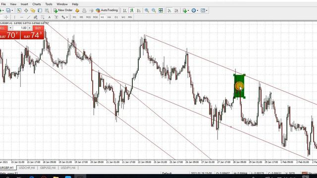Switch to the W1 timeframe
The height and width of the screenshot is (178, 317).
[x=123, y=17]
